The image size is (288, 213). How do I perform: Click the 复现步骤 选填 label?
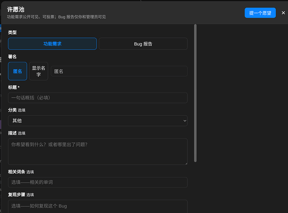21,195
